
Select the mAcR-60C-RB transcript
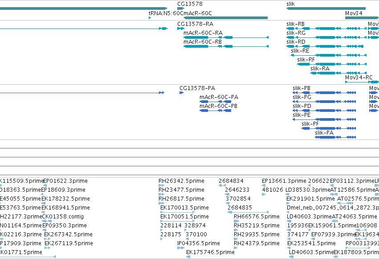click(226, 46)
